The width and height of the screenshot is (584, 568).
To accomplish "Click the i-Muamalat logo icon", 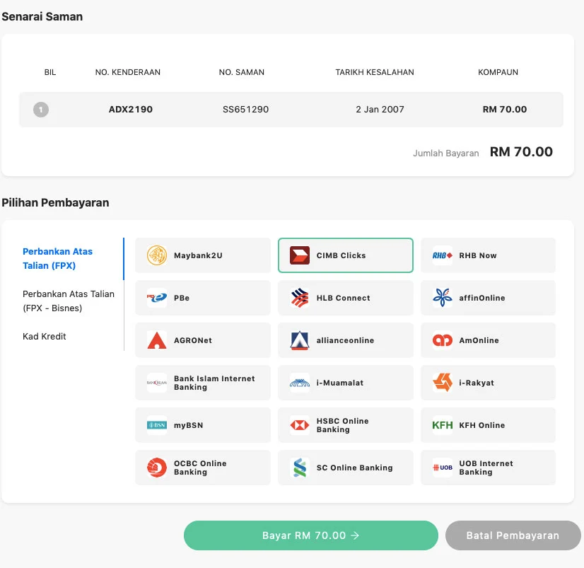I will point(300,383).
